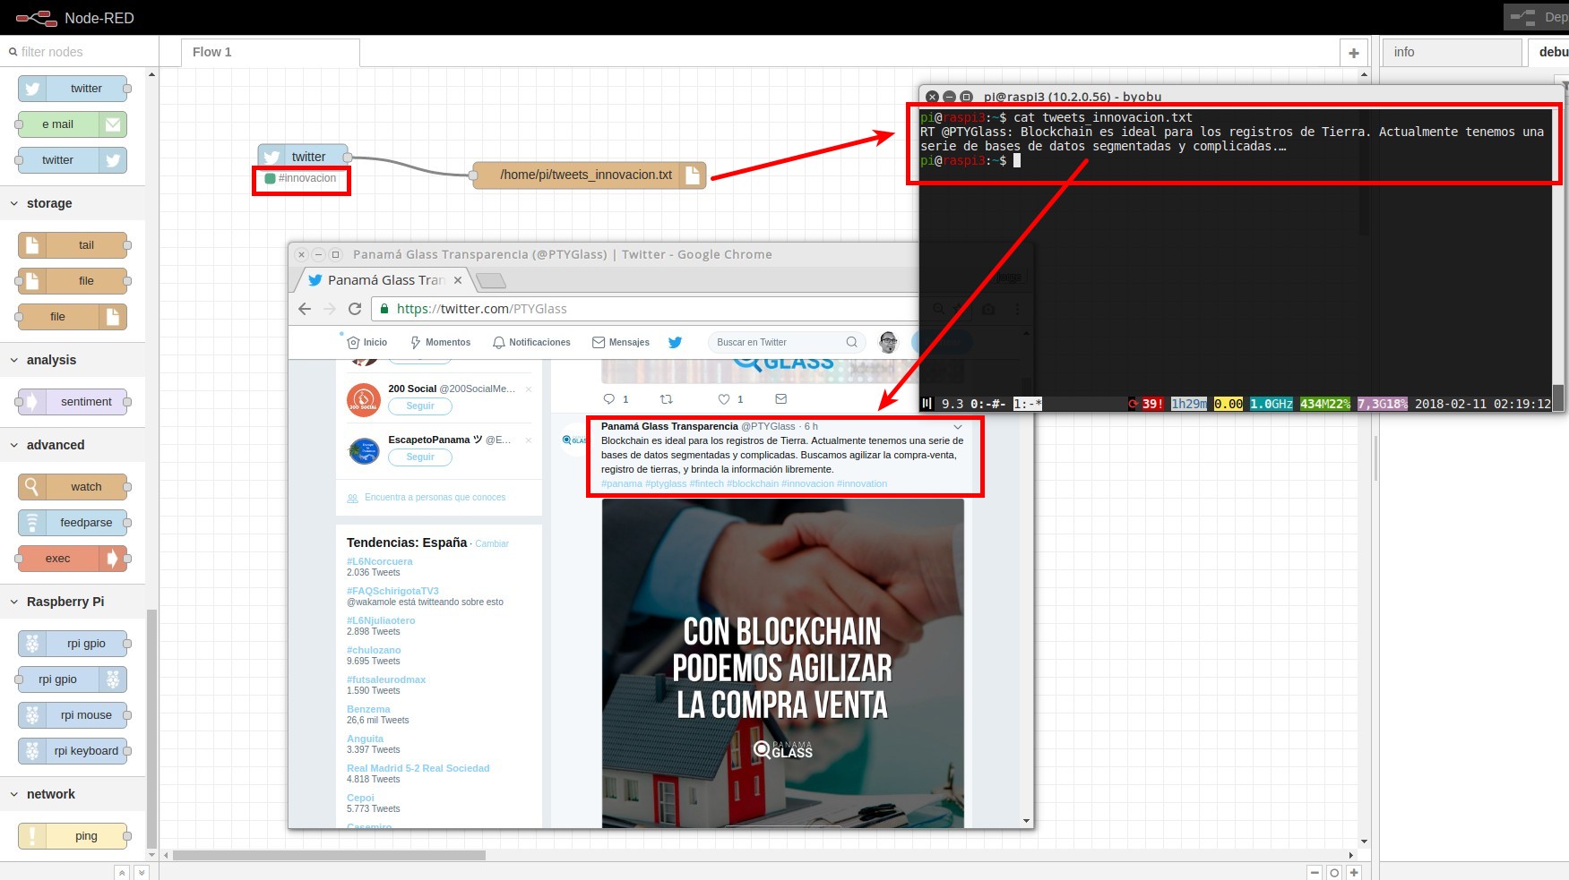The height and width of the screenshot is (880, 1569).
Task: Open the #L6Ncorcuera trending topic
Action: (380, 561)
